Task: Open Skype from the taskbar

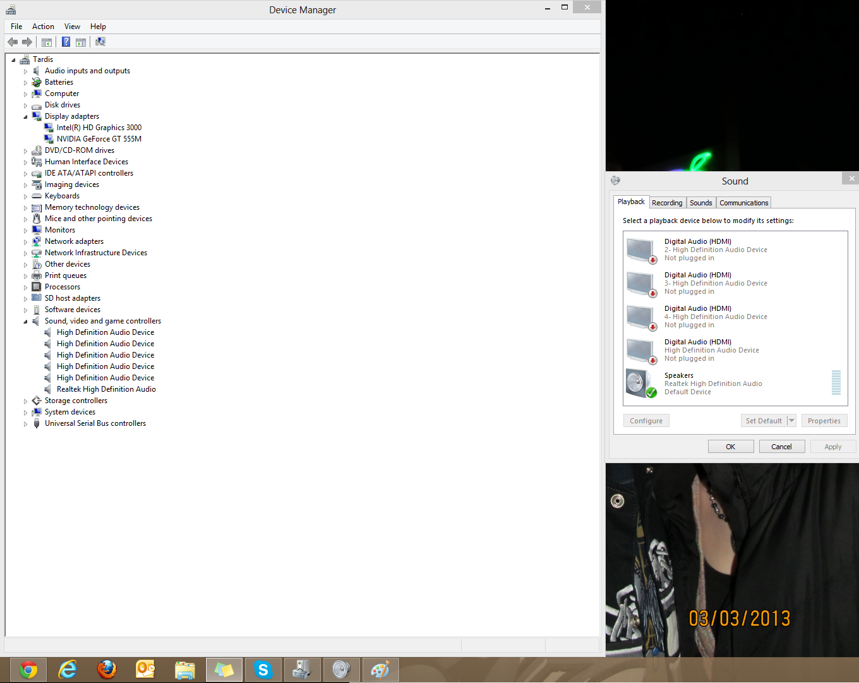Action: (263, 670)
